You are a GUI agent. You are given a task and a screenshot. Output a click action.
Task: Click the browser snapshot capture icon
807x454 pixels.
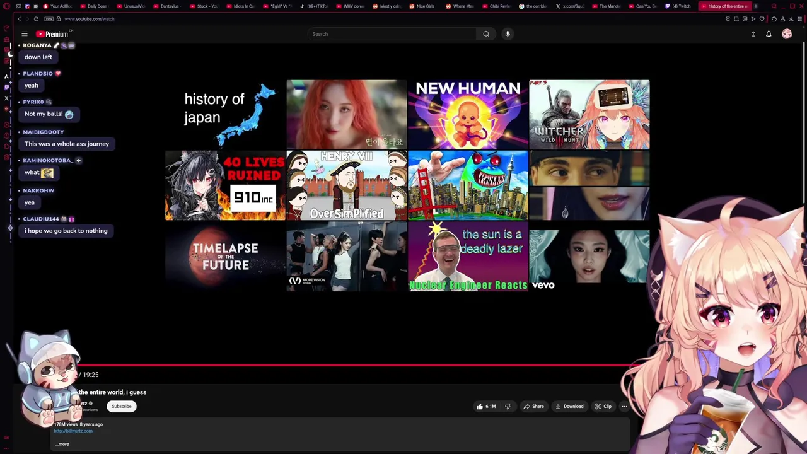point(736,19)
